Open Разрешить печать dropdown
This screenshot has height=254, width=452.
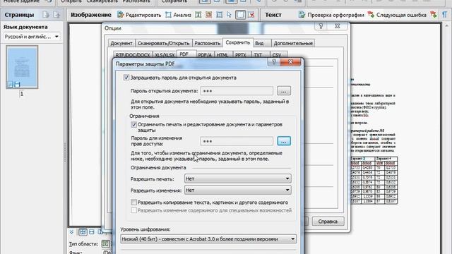[237, 179]
